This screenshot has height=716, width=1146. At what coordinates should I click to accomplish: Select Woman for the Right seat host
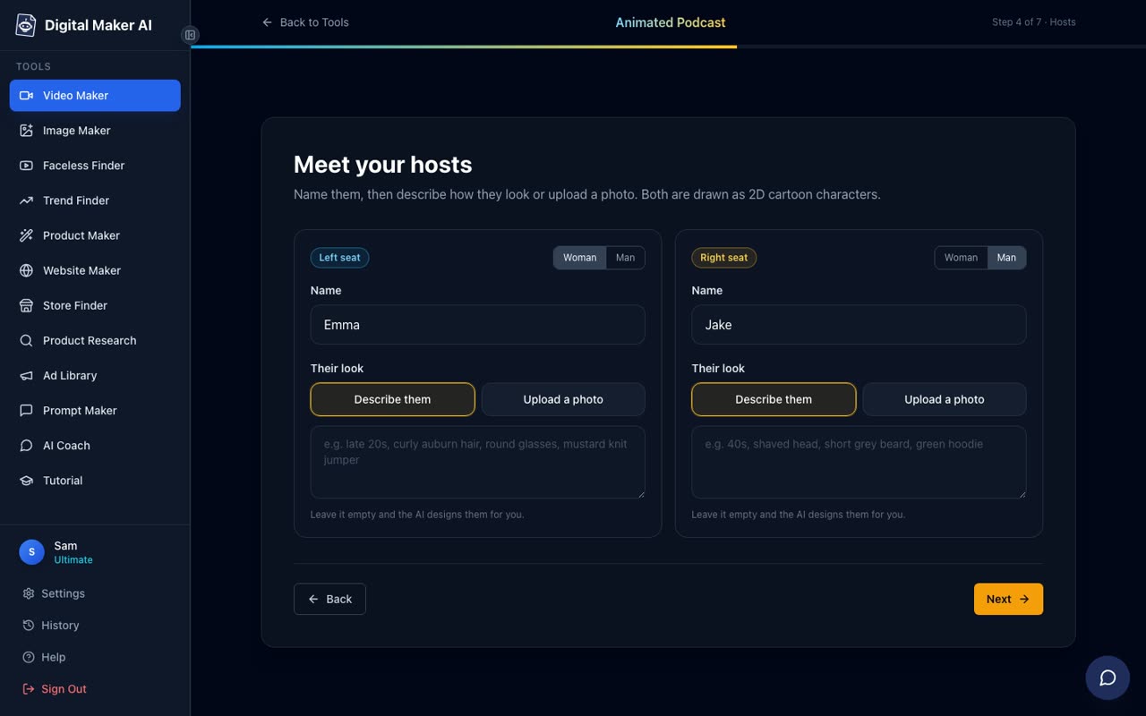click(961, 258)
